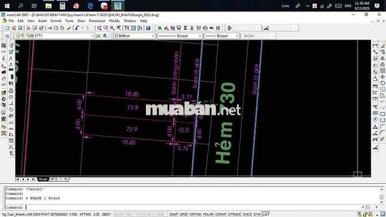Expand the first ByLayer linetype dropdown
The width and height of the screenshot is (386, 217).
click(200, 36)
